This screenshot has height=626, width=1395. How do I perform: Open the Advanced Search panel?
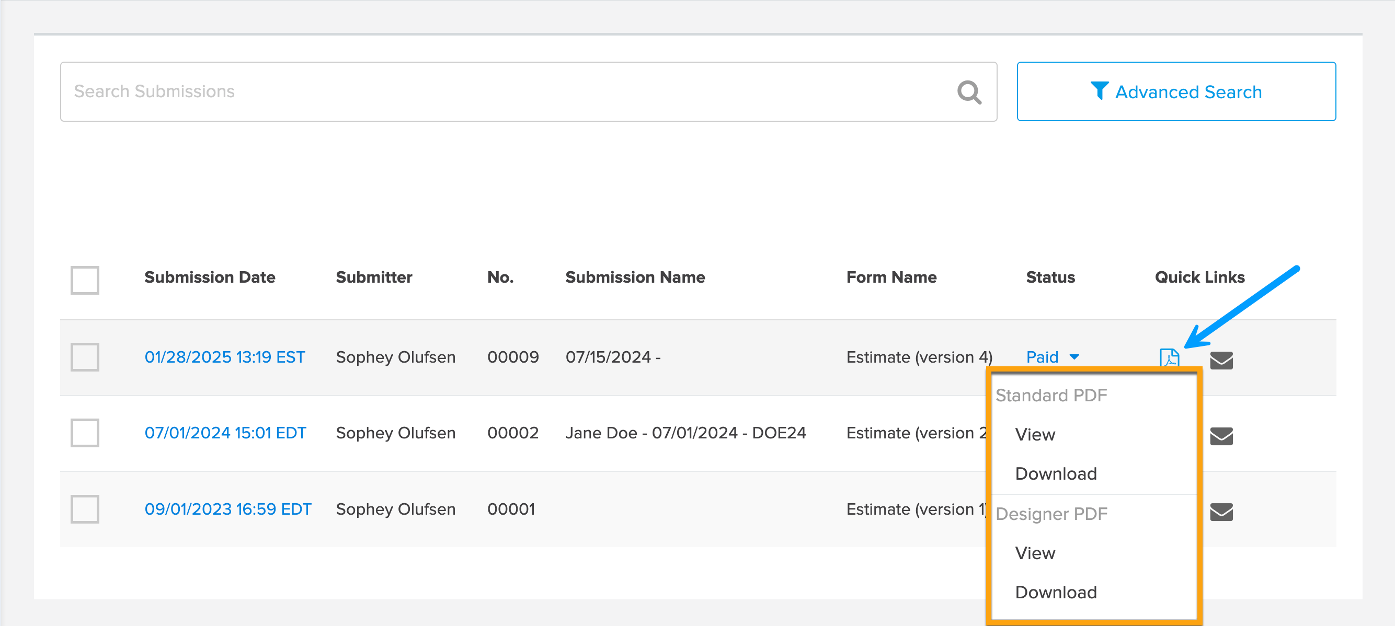[x=1175, y=91]
